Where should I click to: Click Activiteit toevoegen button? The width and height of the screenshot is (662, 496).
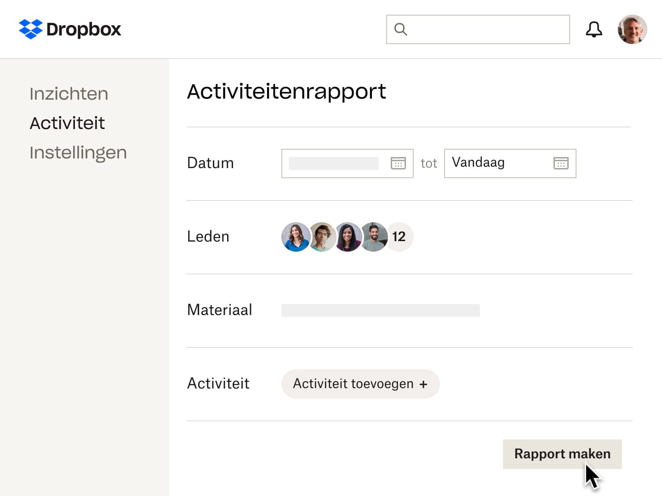coord(360,384)
